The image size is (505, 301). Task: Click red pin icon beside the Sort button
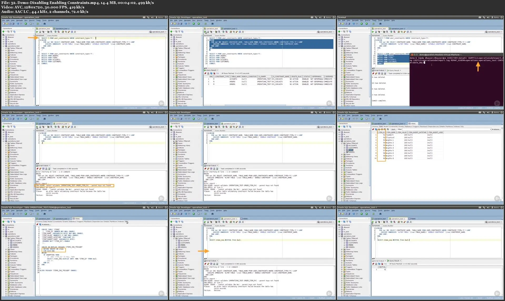coord(373,129)
